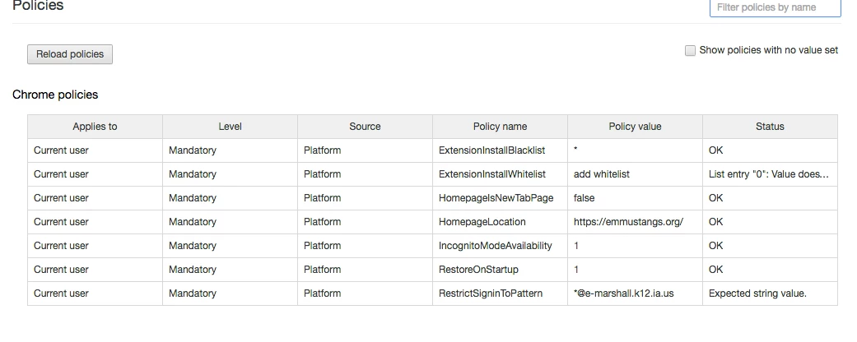Screen dimensions: 857x342
Task: Click the Applies to column header
Action: coord(95,127)
